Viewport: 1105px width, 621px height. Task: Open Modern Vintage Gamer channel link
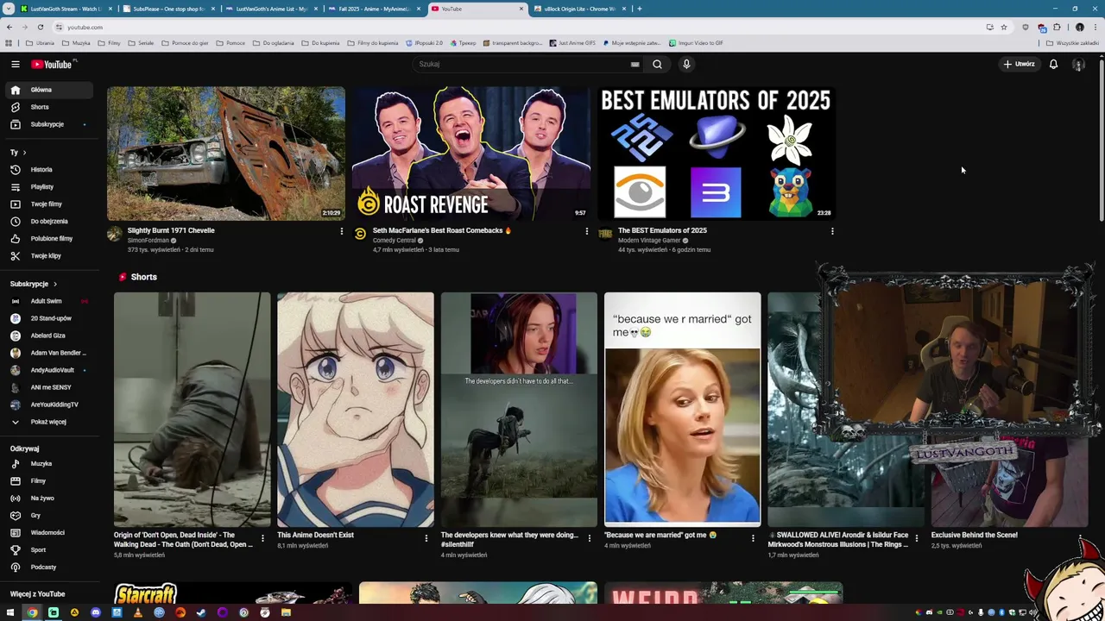[x=649, y=241]
